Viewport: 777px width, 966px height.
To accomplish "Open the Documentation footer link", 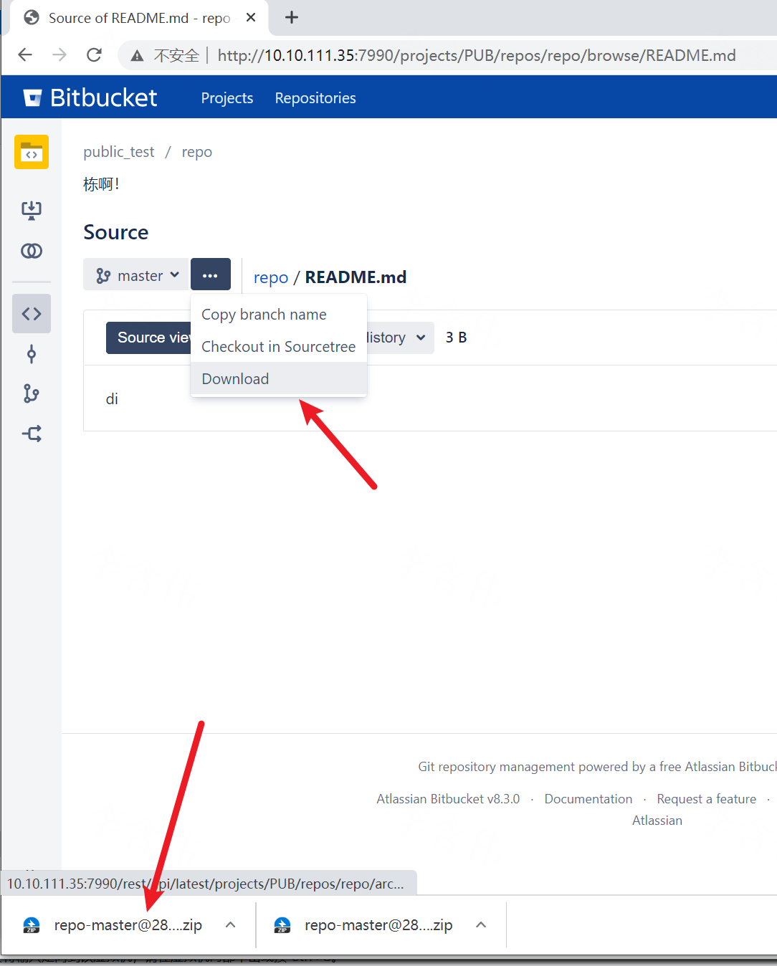I will pyautogui.click(x=588, y=799).
